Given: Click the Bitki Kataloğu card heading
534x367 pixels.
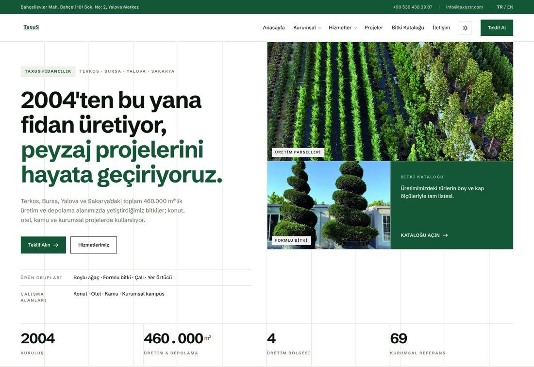Looking at the screenshot, I should (422, 177).
